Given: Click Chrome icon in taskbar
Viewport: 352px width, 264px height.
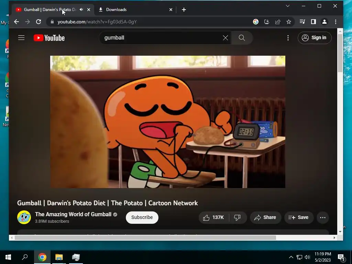Looking at the screenshot, I should (42, 257).
